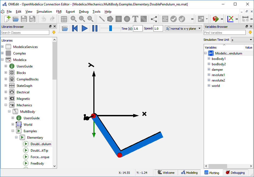The image size is (254, 177).
Task: Click the Find Variables search field
Action: (x=225, y=33)
